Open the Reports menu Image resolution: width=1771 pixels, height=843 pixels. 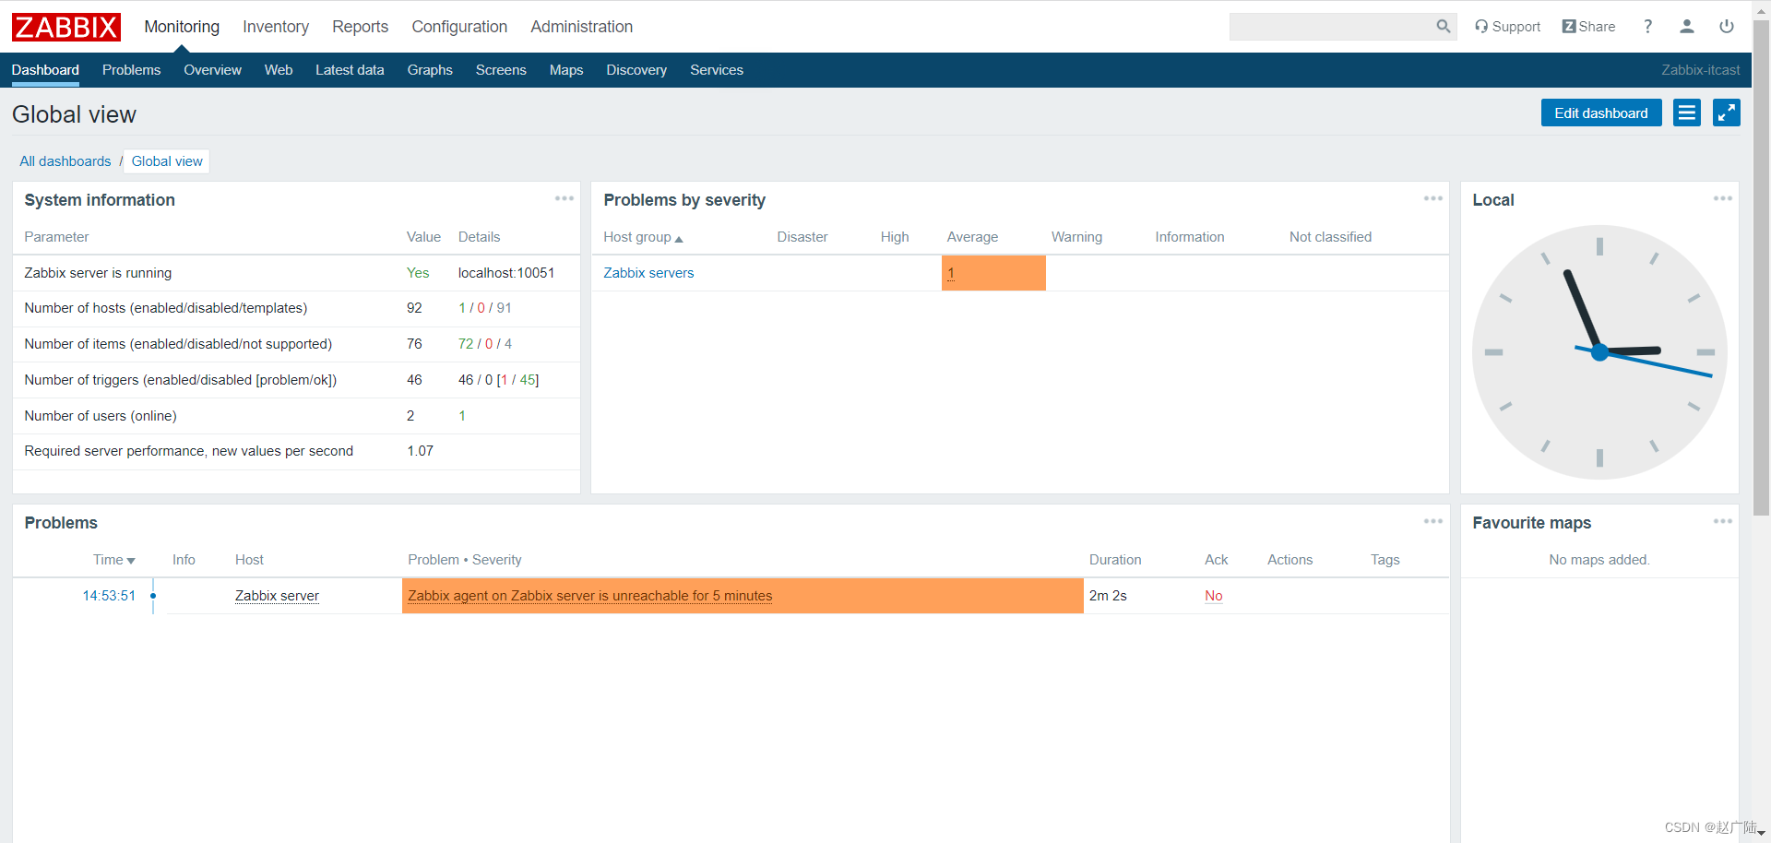pos(360,27)
